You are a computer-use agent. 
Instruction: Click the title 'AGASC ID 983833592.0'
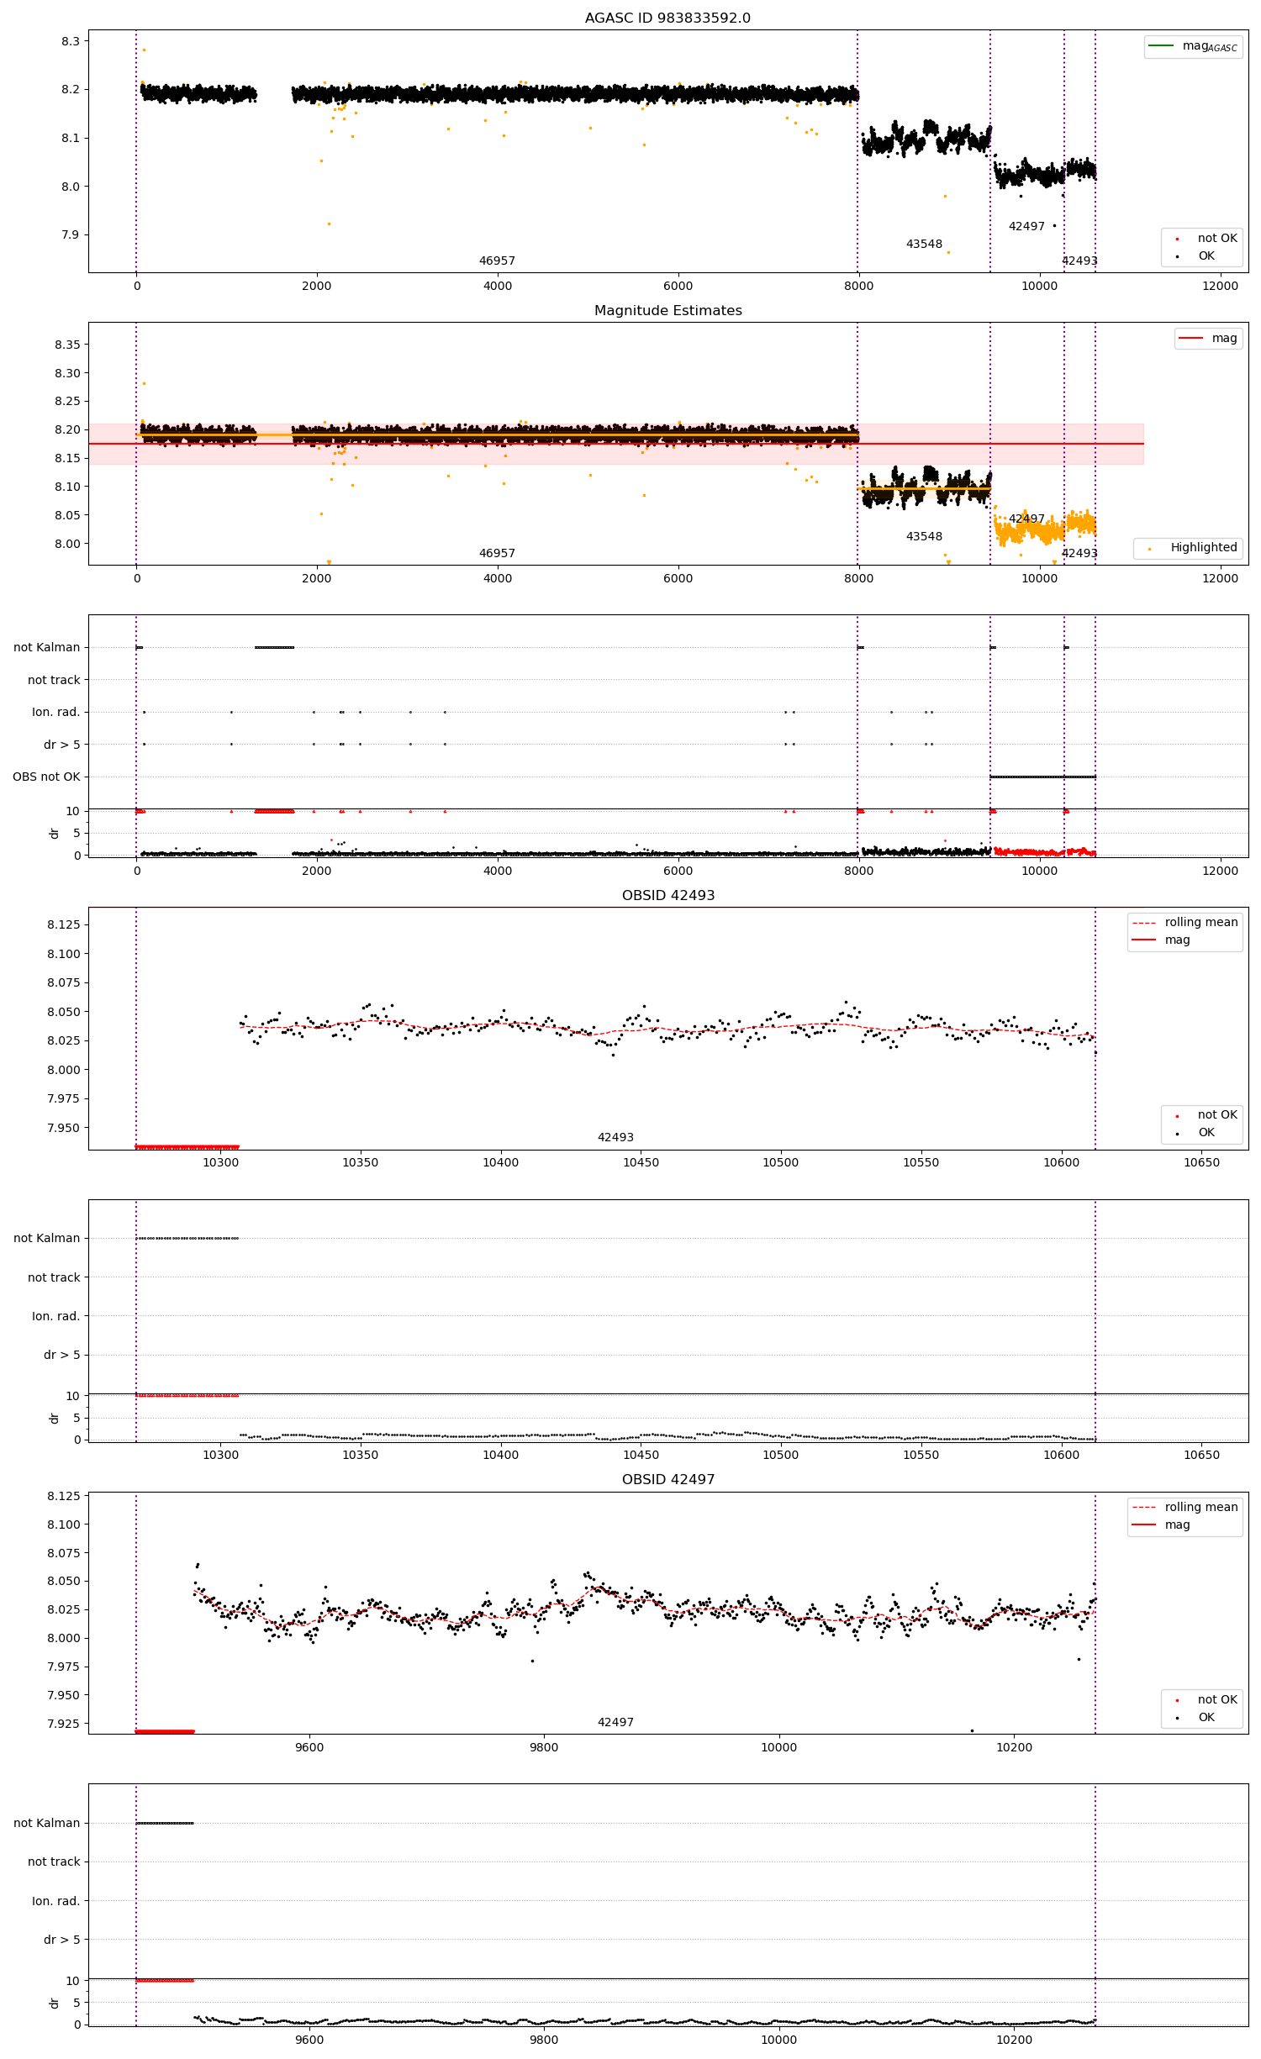point(667,18)
